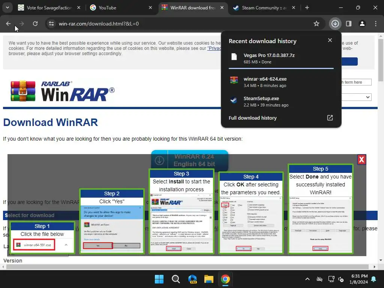
Task: Open Windows Search from taskbar
Action: pyautogui.click(x=175, y=279)
